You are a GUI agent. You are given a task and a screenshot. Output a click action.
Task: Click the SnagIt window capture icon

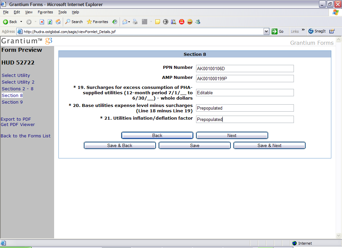(332, 31)
